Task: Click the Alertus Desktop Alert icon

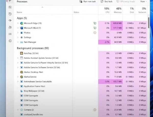Action: pyautogui.click(x=21, y=72)
